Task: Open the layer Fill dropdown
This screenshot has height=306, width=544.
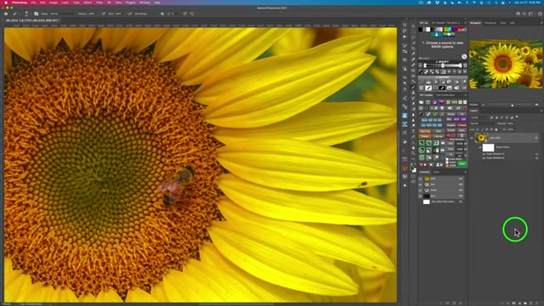Action: tap(512, 129)
